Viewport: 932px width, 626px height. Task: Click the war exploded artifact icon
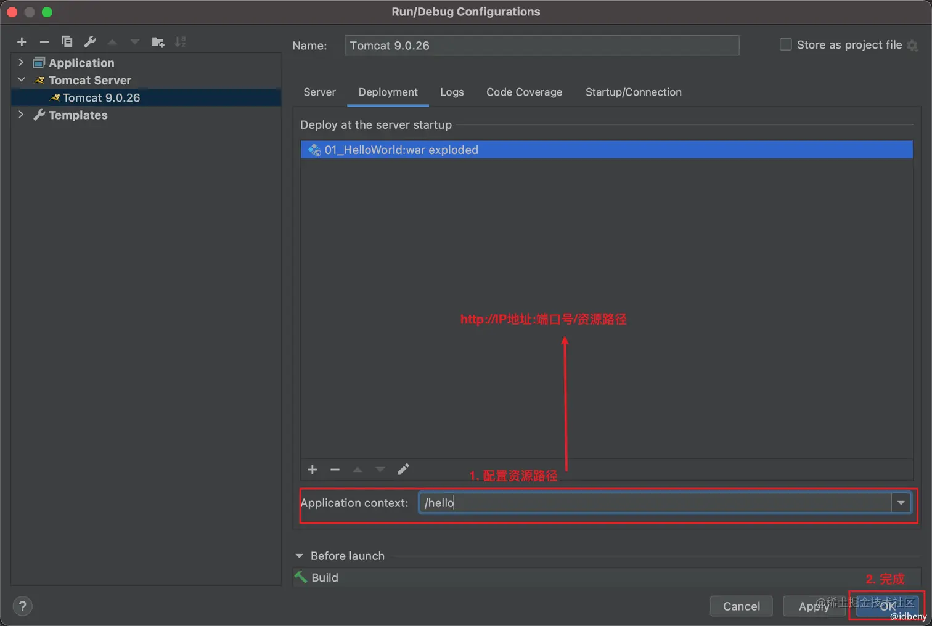[314, 150]
